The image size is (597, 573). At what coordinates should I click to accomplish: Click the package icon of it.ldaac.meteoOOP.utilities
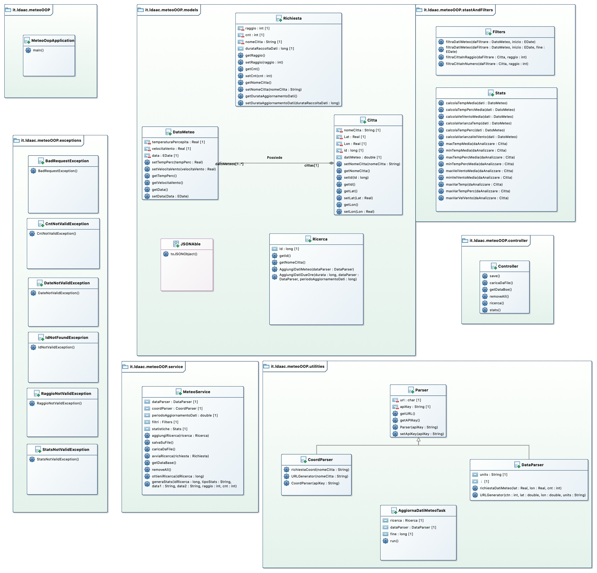pyautogui.click(x=266, y=367)
